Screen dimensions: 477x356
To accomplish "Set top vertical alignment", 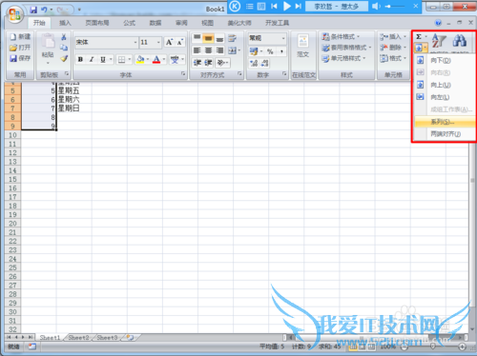I will 197,38.
